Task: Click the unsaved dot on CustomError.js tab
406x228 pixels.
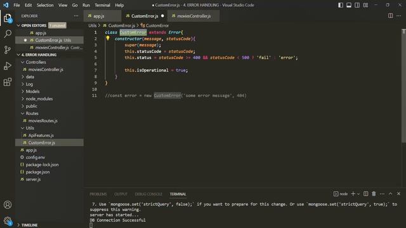Action: [162, 16]
